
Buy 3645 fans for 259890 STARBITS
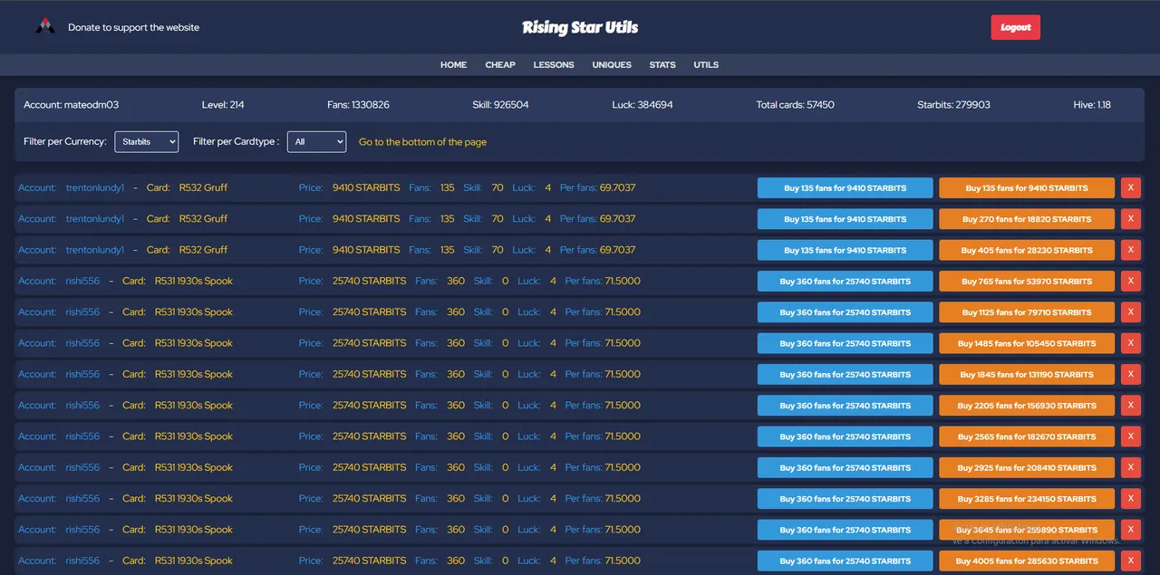pos(1027,530)
